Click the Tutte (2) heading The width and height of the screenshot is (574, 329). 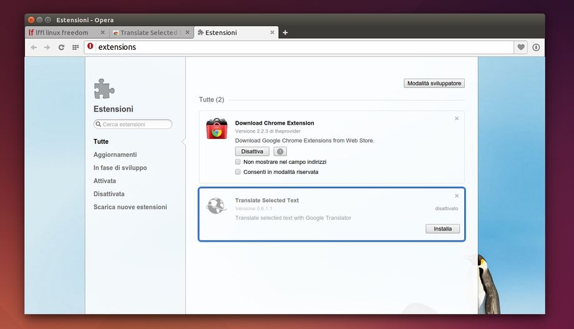coord(212,100)
